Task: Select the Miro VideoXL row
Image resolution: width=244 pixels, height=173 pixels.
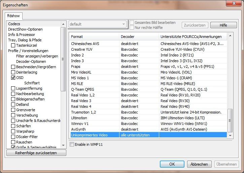Action: [x=148, y=72]
